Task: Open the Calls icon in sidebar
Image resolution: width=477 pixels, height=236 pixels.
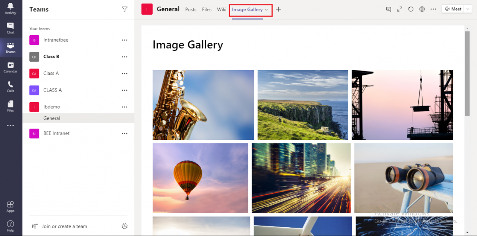Action: 10,86
